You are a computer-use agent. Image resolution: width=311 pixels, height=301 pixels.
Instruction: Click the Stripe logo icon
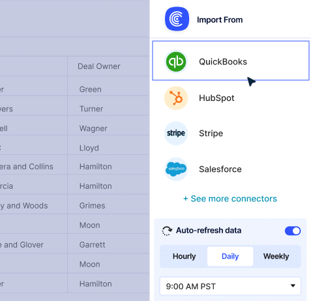pos(176,133)
